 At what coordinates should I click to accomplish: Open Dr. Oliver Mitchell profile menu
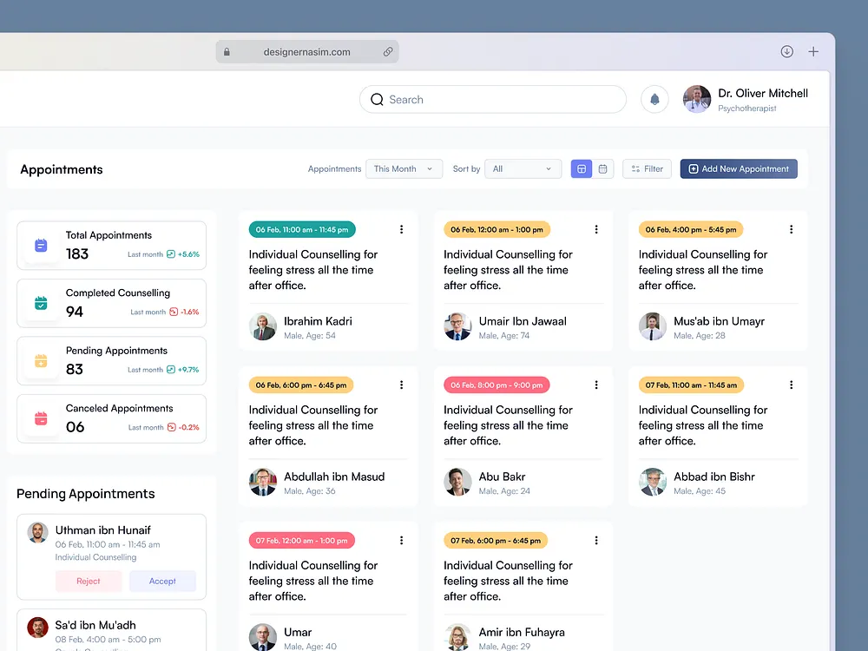coord(746,100)
